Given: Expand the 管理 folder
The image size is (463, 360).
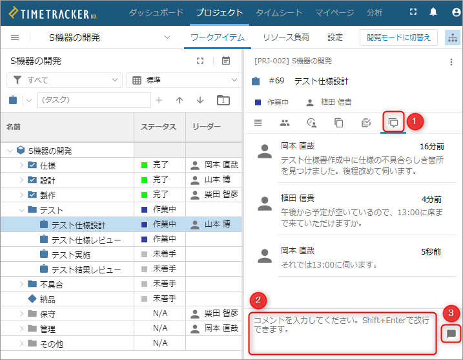Looking at the screenshot, I should point(21,329).
